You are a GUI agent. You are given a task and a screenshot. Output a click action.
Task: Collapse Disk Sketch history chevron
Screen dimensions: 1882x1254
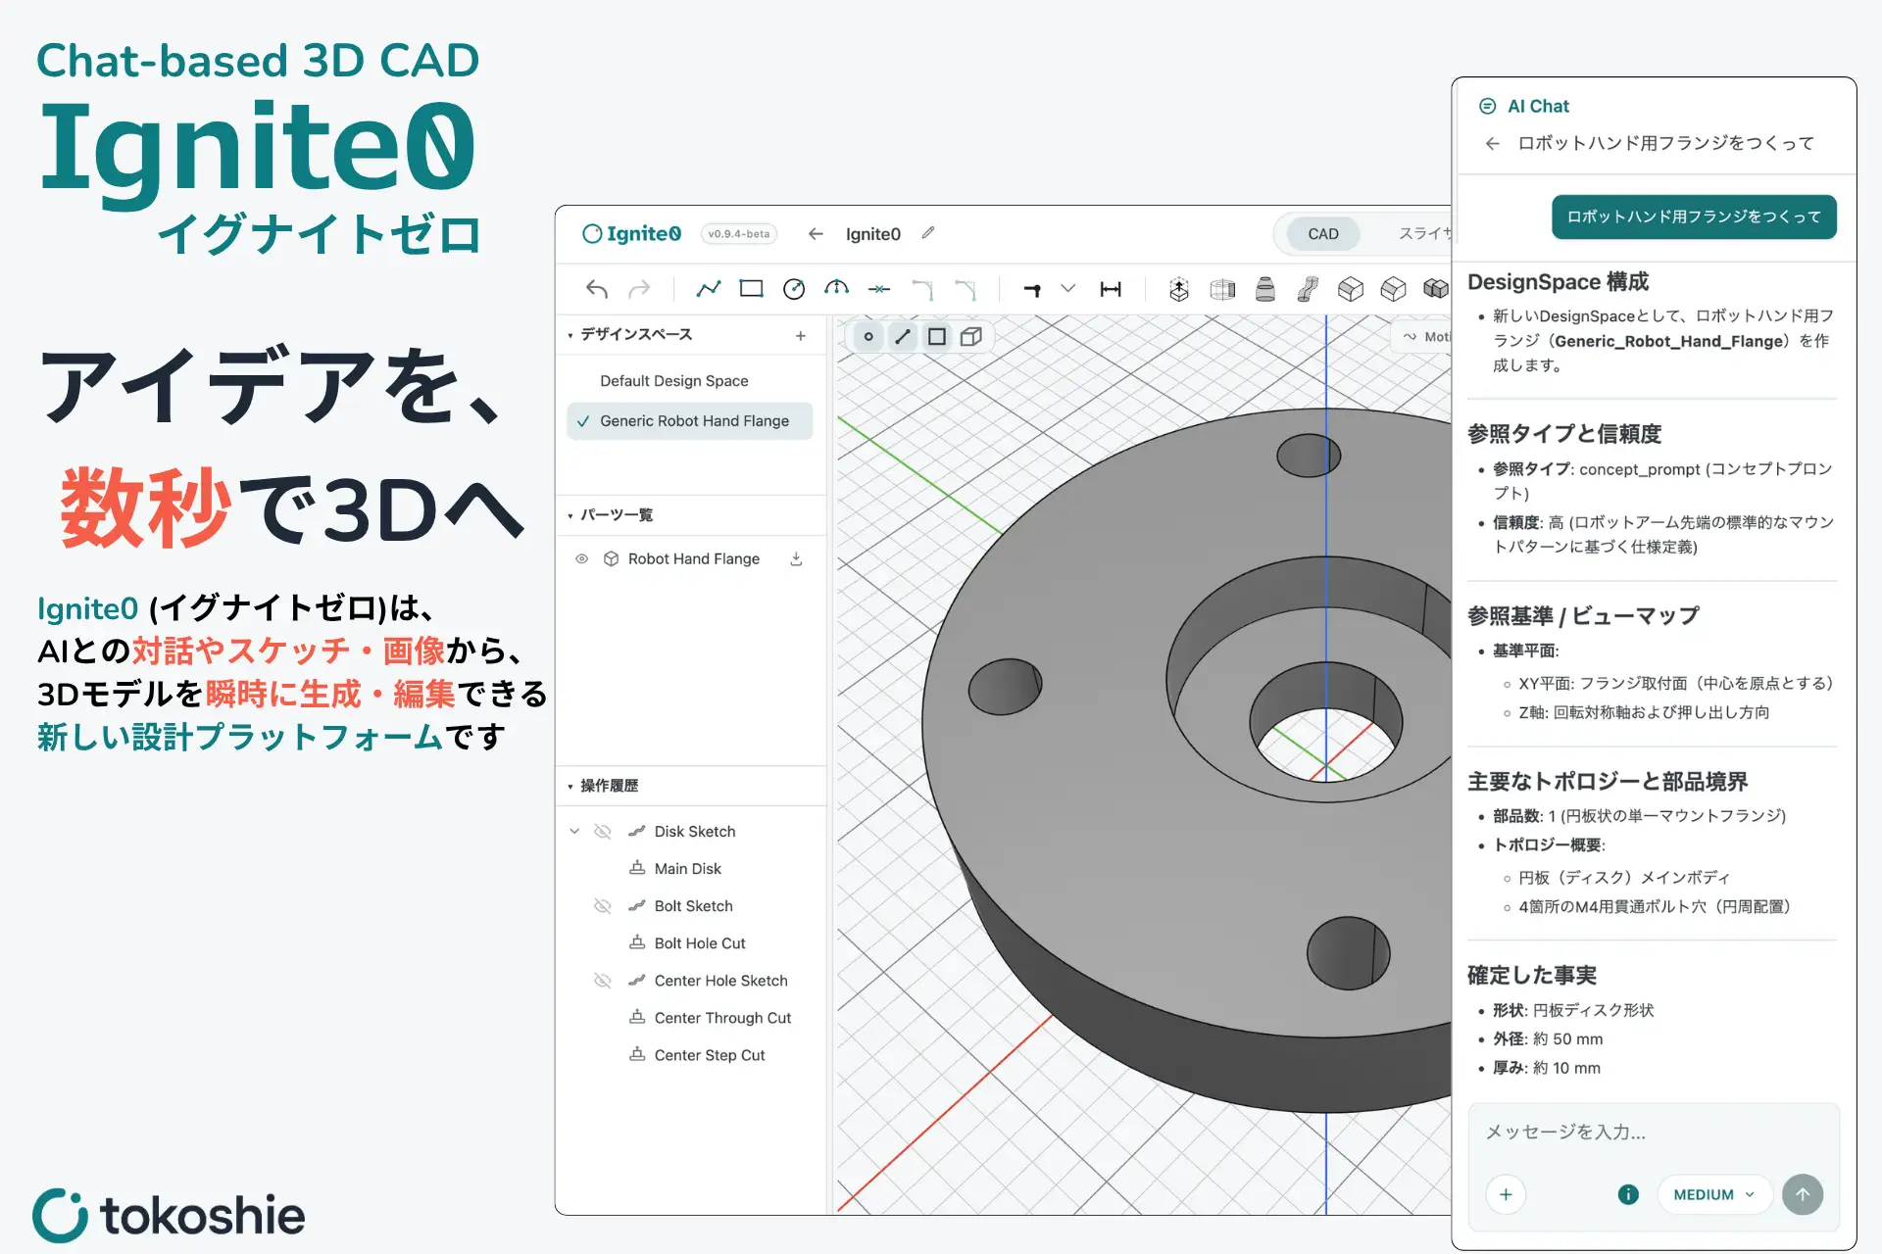[x=574, y=831]
